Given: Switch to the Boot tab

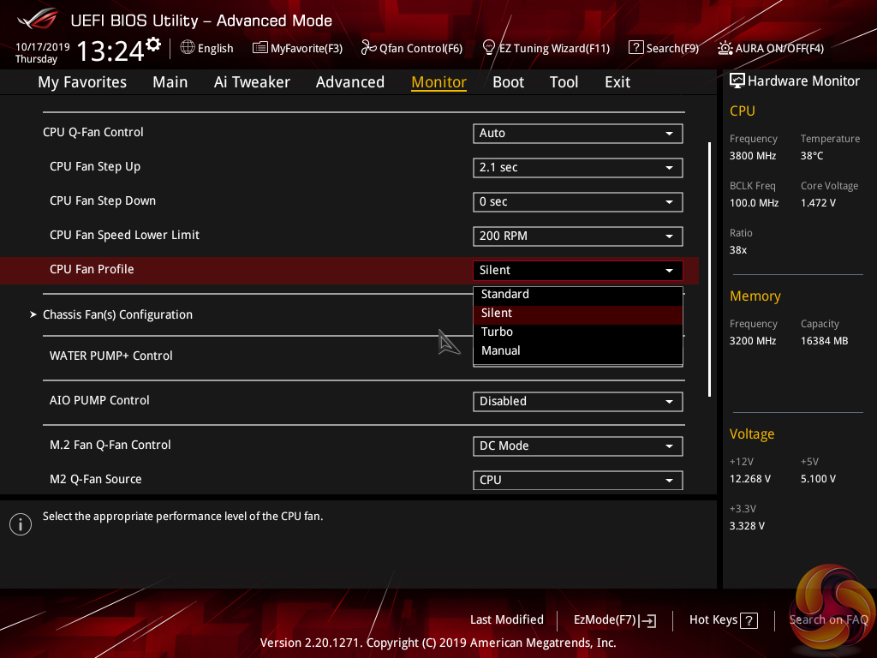Looking at the screenshot, I should 509,82.
